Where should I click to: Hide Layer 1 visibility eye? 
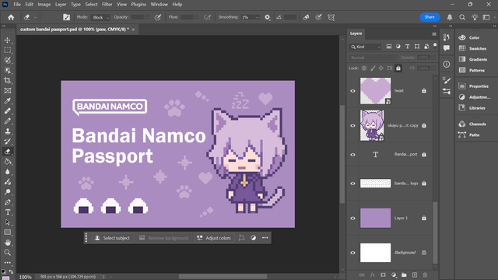[352, 218]
